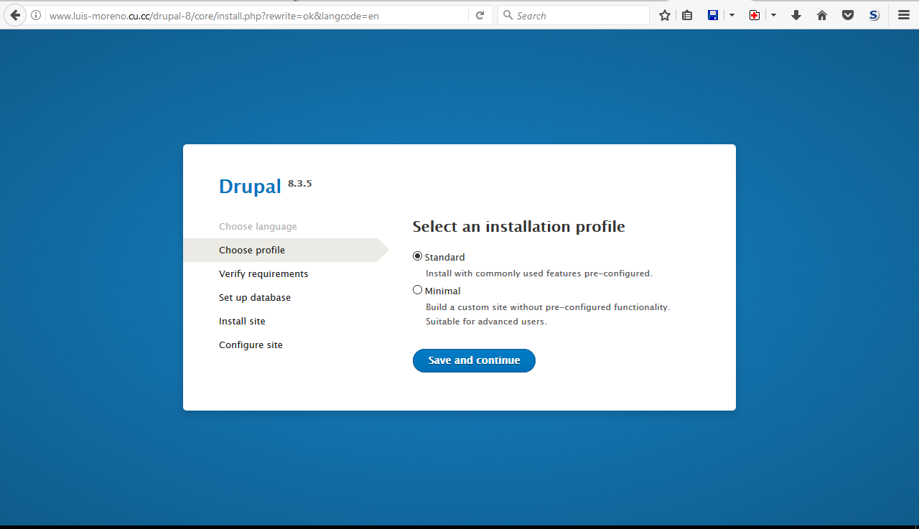Click the magnifier icon in Search box
Screen dimensions: 919x529
pos(508,15)
